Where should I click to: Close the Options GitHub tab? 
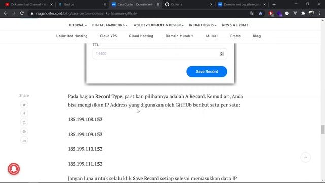(x=211, y=4)
